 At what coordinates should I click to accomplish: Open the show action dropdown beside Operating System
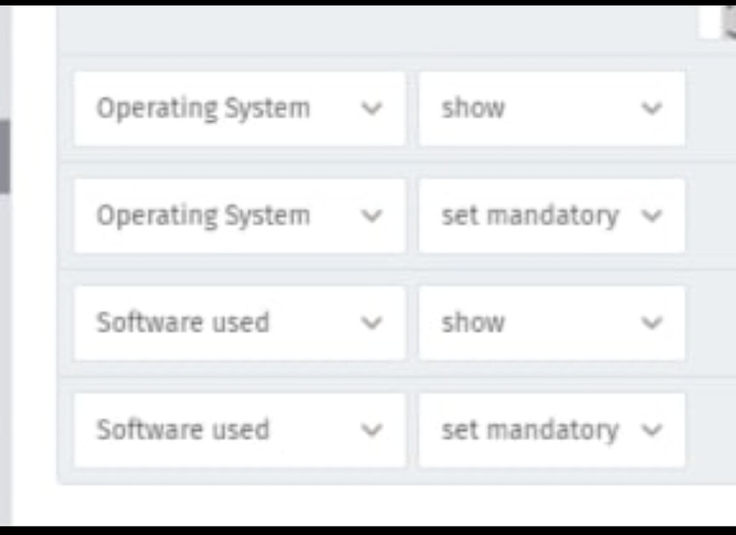pyautogui.click(x=551, y=108)
